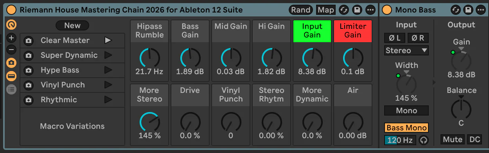The image size is (489, 153).
Task: Open the mastering rack options ellipsis menu
Action: point(370,10)
